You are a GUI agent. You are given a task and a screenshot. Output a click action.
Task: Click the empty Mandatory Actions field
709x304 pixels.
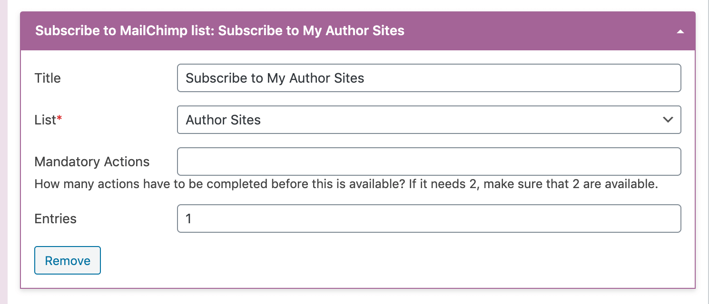point(428,161)
